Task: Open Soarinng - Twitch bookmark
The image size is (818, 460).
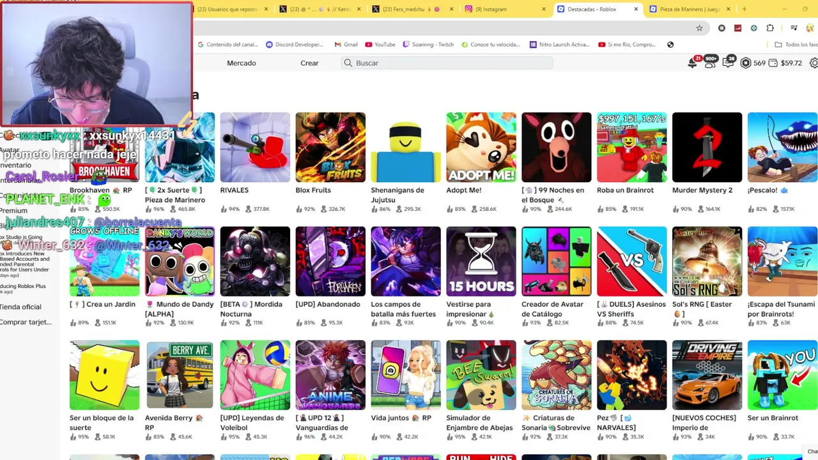Action: pyautogui.click(x=428, y=45)
